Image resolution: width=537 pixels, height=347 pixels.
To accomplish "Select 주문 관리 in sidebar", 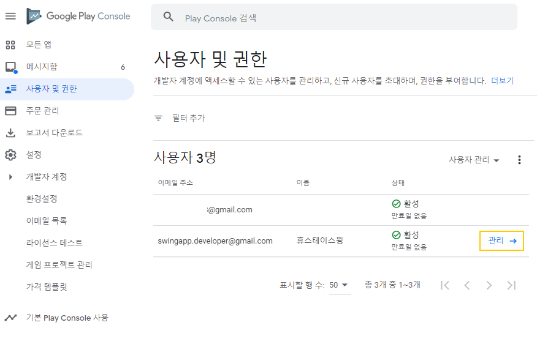I will [x=42, y=111].
